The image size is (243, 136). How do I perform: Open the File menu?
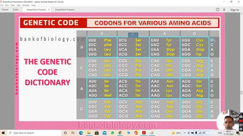pos(2,5)
